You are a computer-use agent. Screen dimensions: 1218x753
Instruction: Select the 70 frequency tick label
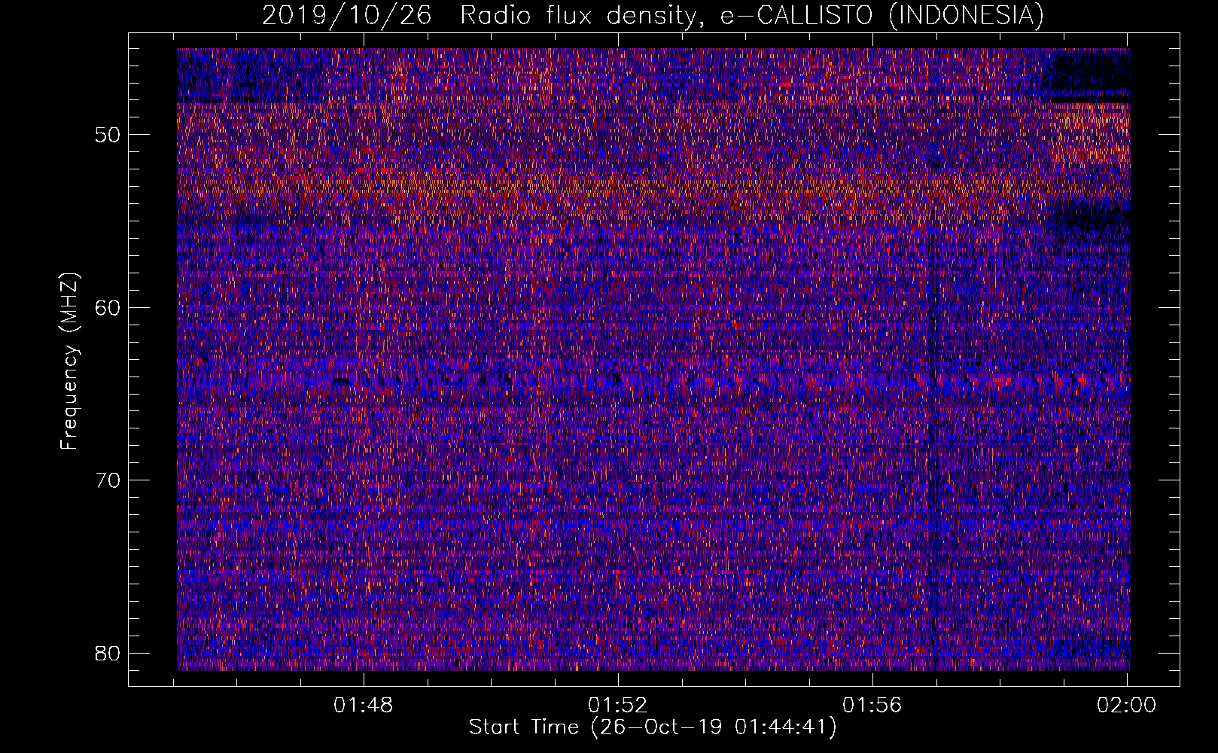[108, 480]
